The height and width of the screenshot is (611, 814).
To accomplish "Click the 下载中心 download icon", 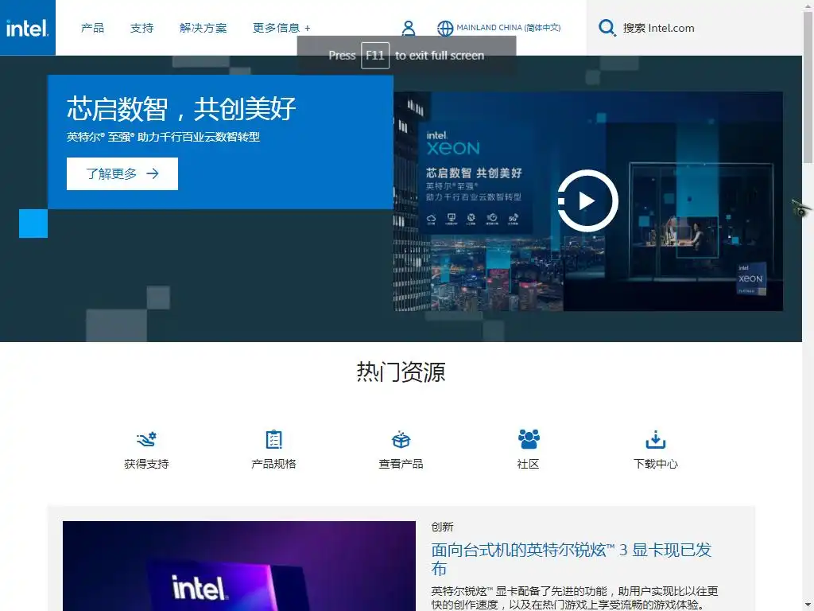I will point(656,439).
